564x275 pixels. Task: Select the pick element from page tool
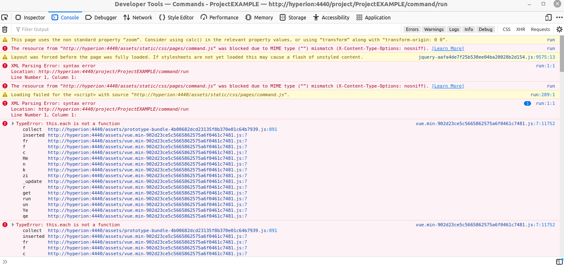(5, 17)
